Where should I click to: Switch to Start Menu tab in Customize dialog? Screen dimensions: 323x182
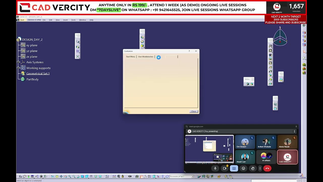[x=130, y=57]
